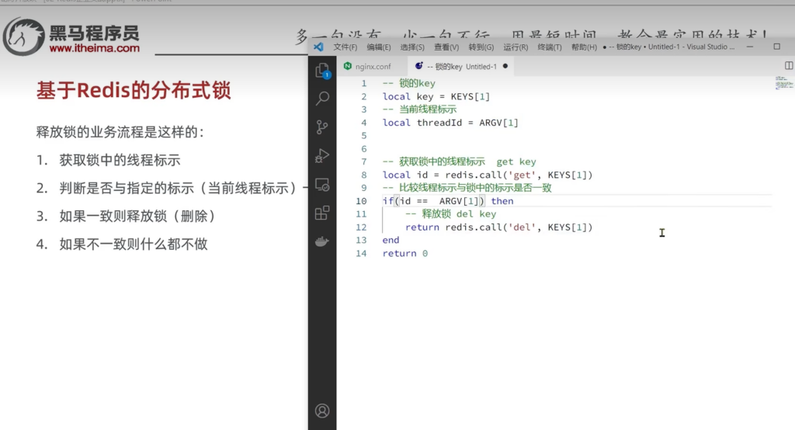Image resolution: width=795 pixels, height=430 pixels.
Task: Switch to the nginx.conf tab
Action: tap(367, 67)
